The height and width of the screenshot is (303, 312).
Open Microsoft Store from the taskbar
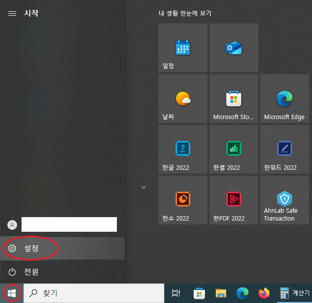(199, 293)
